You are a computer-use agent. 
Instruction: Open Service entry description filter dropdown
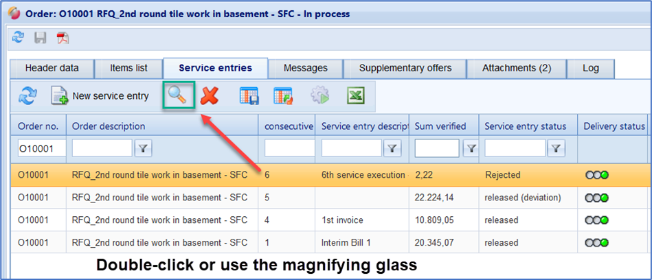point(392,148)
